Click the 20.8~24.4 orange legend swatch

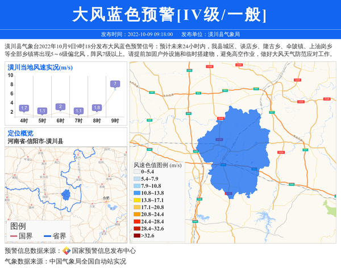(x=137, y=215)
